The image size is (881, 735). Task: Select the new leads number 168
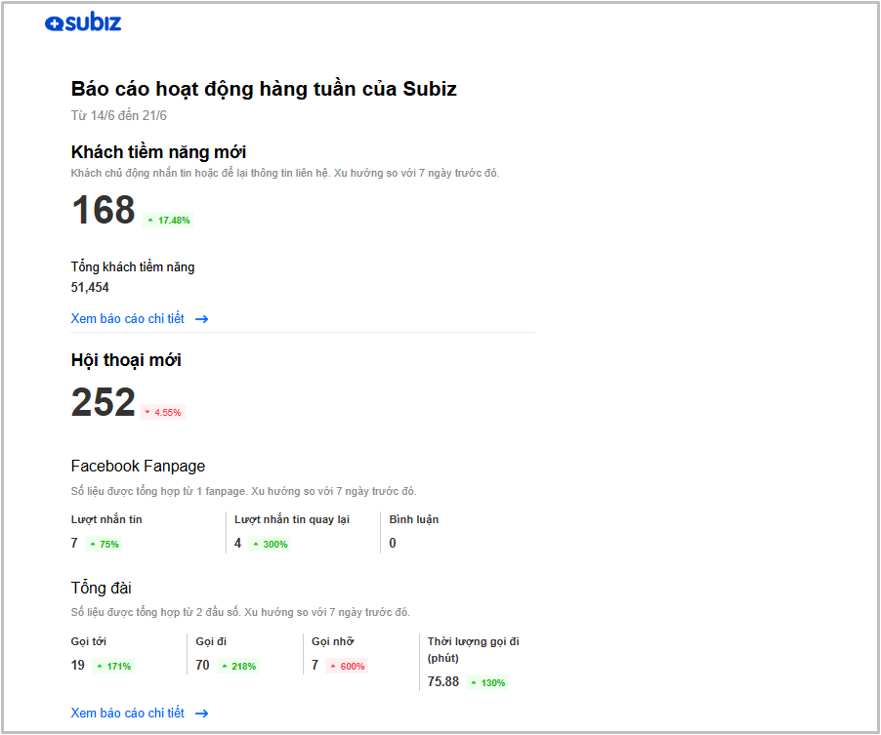point(104,211)
